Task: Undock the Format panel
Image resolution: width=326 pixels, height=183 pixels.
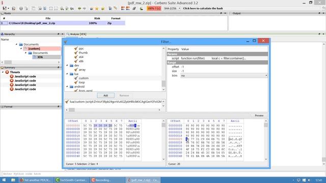Action: tap(59, 106)
